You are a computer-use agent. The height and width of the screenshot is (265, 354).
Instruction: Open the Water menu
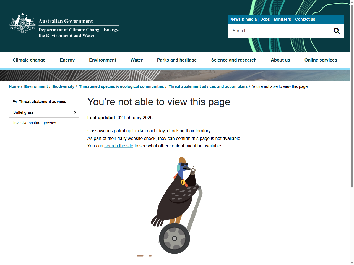(x=137, y=60)
